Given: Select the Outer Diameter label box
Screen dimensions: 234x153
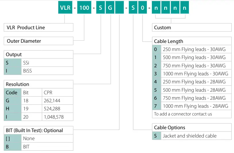Looking at the screenshot, I should (38, 41).
